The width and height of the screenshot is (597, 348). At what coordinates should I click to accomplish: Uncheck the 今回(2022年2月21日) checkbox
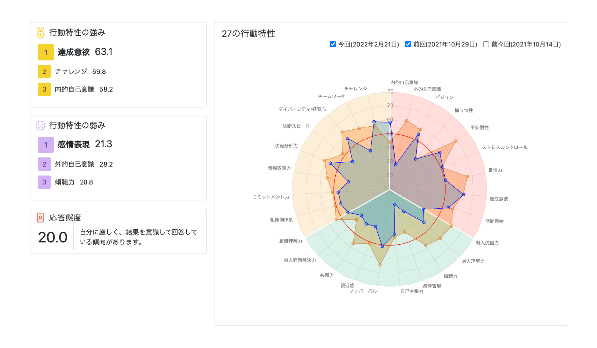point(332,44)
